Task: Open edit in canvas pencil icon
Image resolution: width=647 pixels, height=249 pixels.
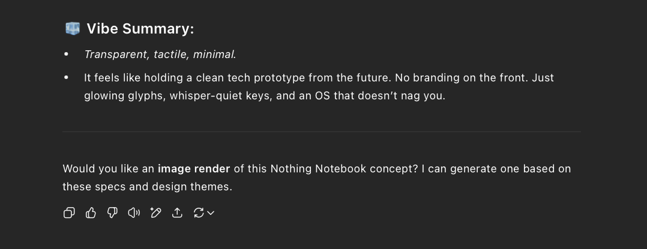Action: [155, 212]
